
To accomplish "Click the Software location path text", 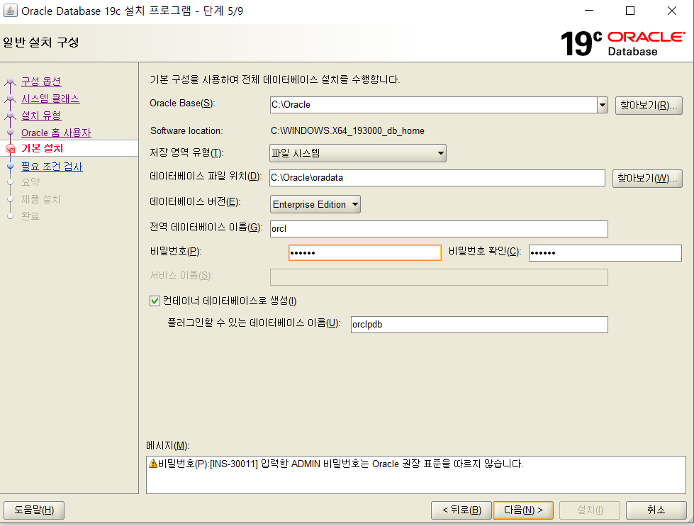I will [347, 131].
